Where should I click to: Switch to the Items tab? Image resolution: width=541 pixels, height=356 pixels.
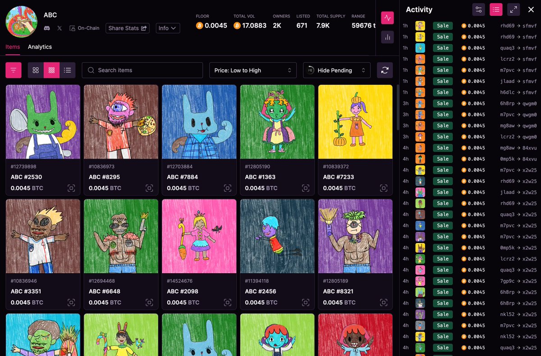point(13,47)
